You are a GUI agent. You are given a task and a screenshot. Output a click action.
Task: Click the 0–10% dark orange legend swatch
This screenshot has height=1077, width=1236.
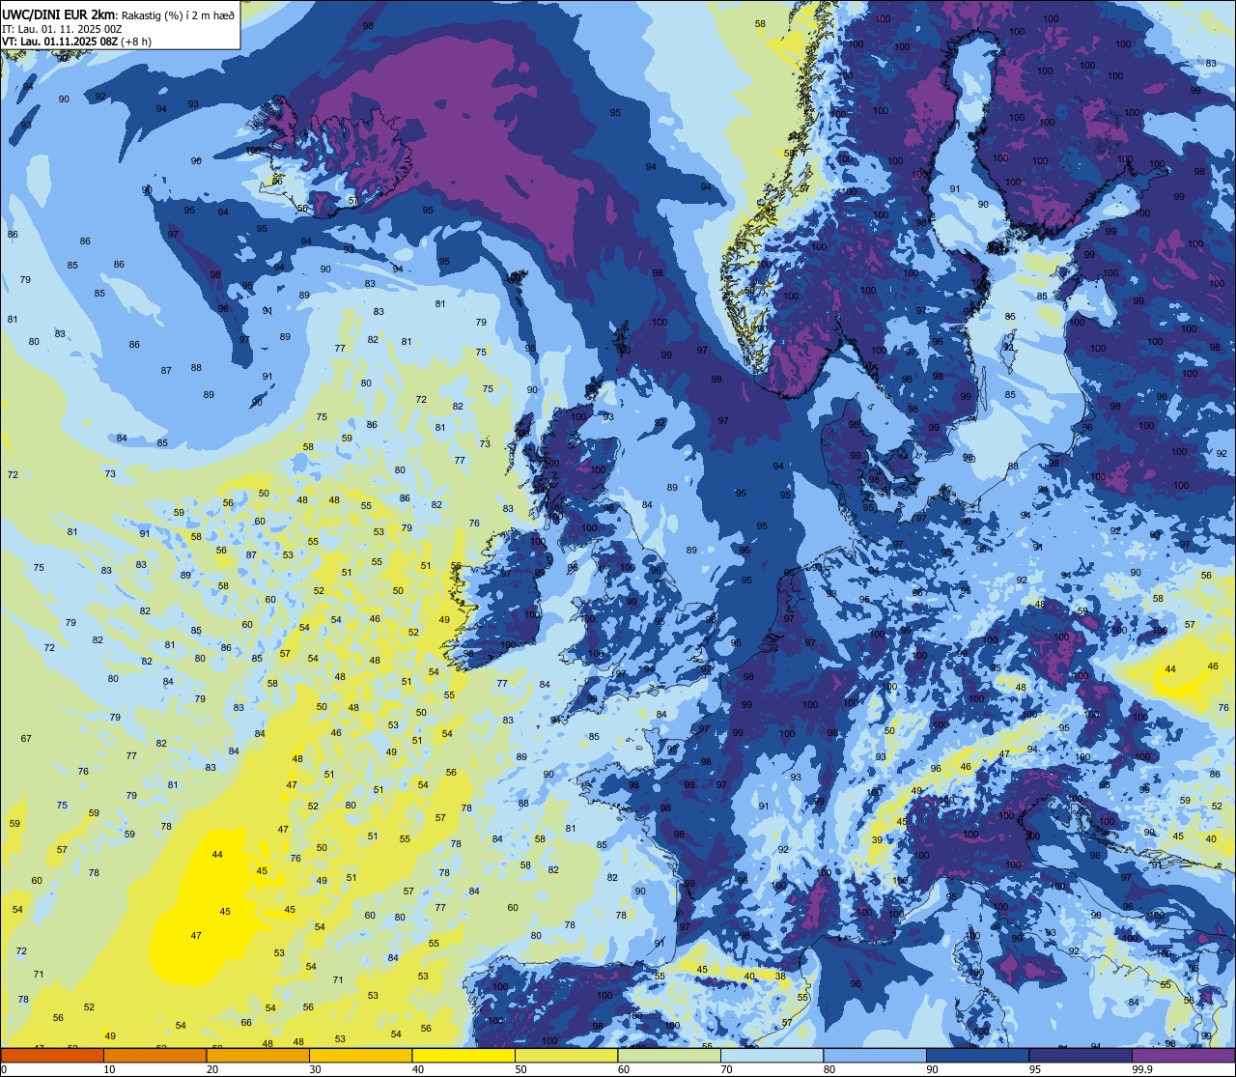[52, 1055]
